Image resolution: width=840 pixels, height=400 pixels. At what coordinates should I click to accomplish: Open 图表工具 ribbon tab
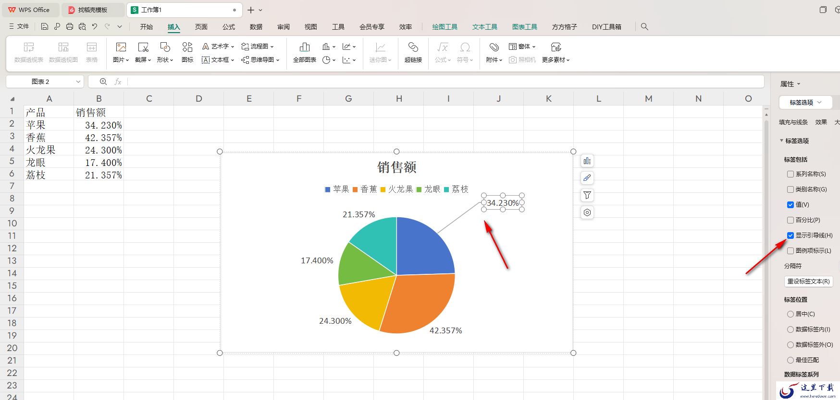coord(525,27)
